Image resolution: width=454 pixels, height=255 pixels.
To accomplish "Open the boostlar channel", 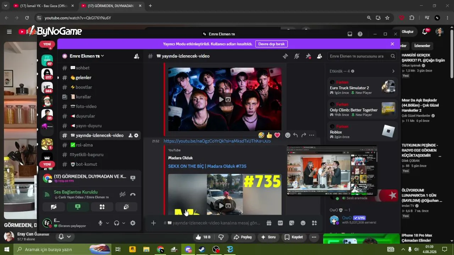I will click(100, 87).
